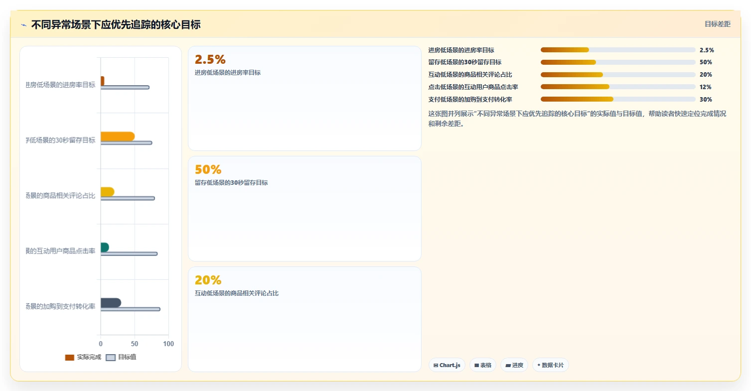Click the dark slate 加购到支付转化率 actual bar
This screenshot has width=751, height=391.
111,303
